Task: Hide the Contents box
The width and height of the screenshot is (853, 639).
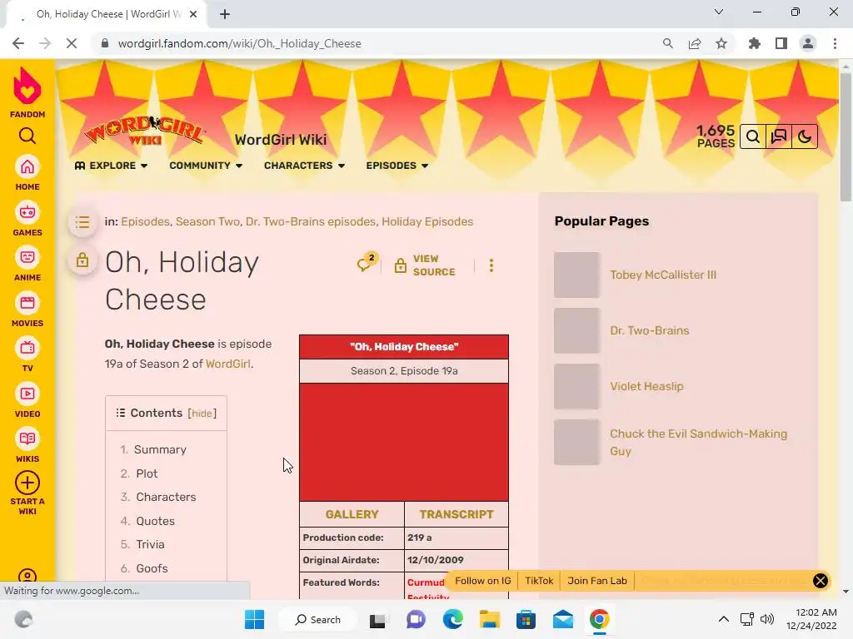Action: click(202, 414)
